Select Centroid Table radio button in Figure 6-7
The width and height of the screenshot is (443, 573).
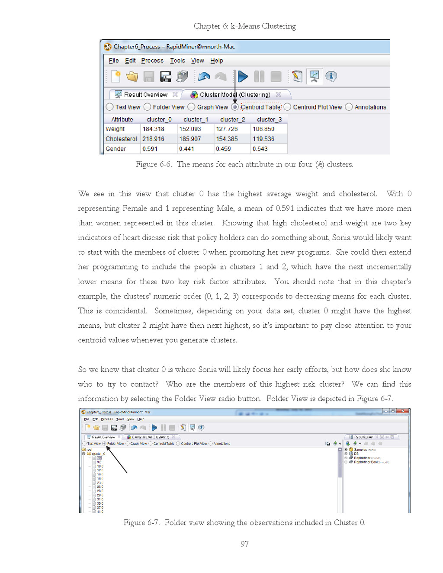click(151, 443)
